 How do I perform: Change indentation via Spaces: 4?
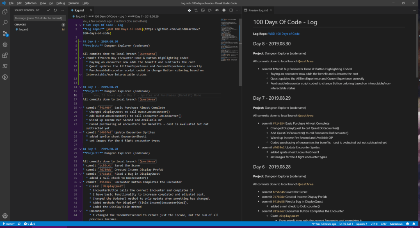click(362, 224)
